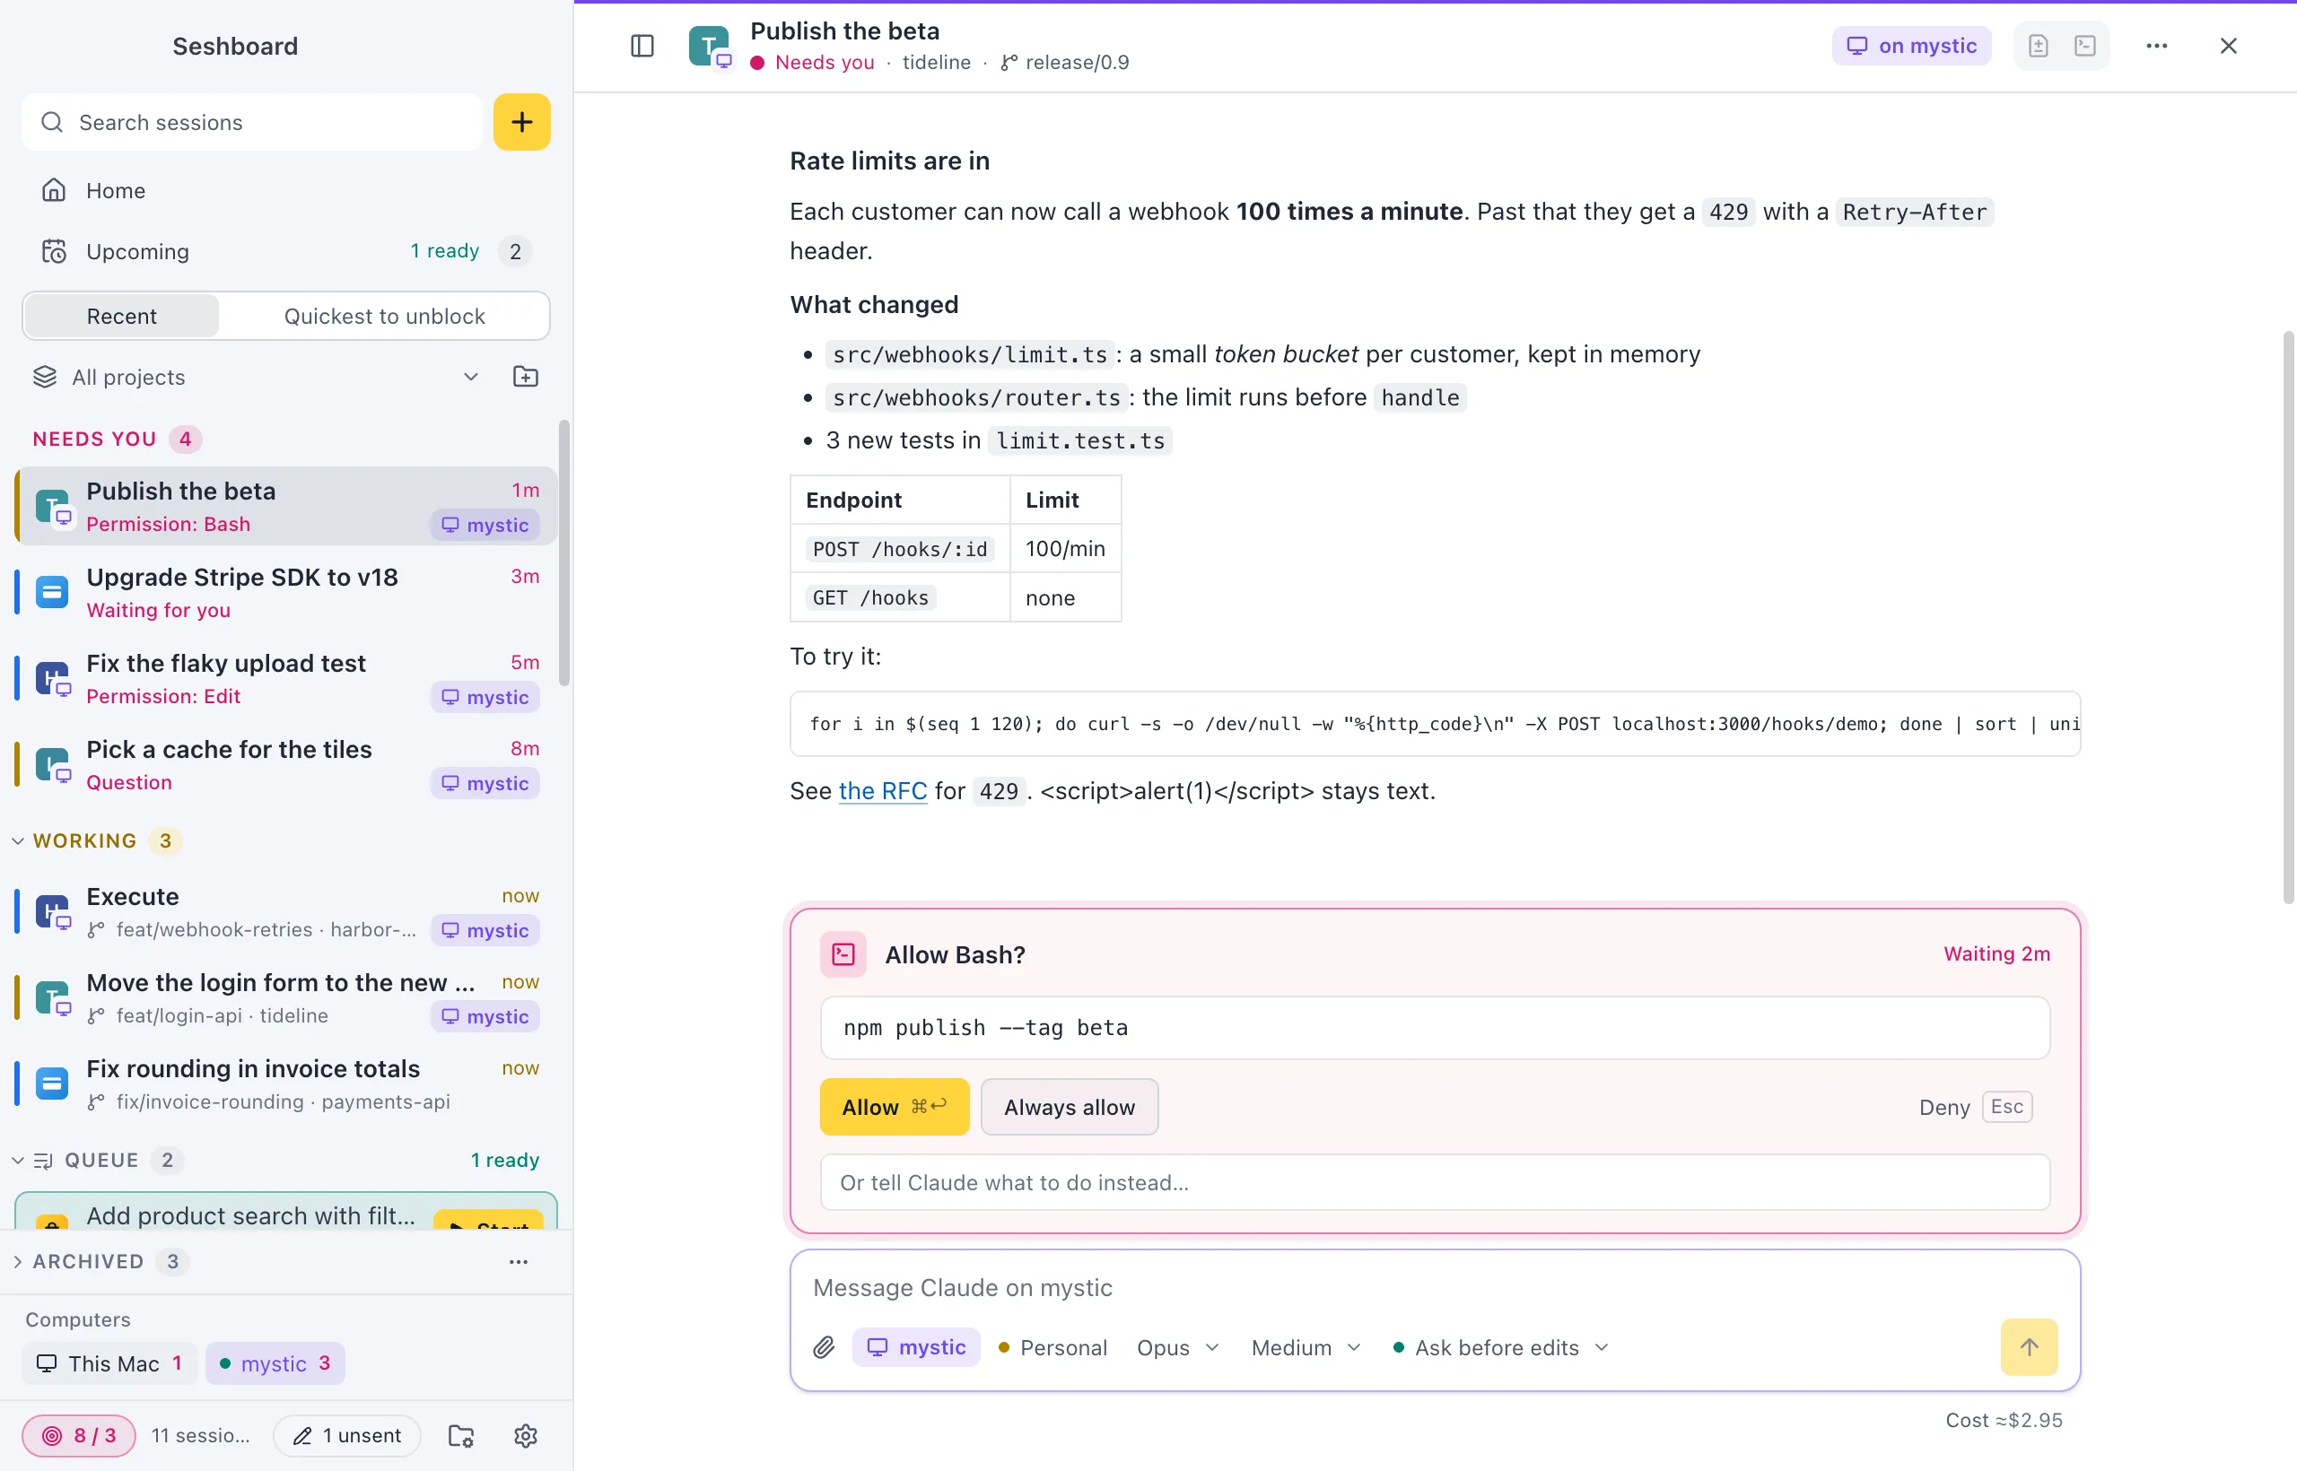Screen dimensions: 2297x1471
Task: Toggle the sidebar panel icon in header
Action: point(642,46)
